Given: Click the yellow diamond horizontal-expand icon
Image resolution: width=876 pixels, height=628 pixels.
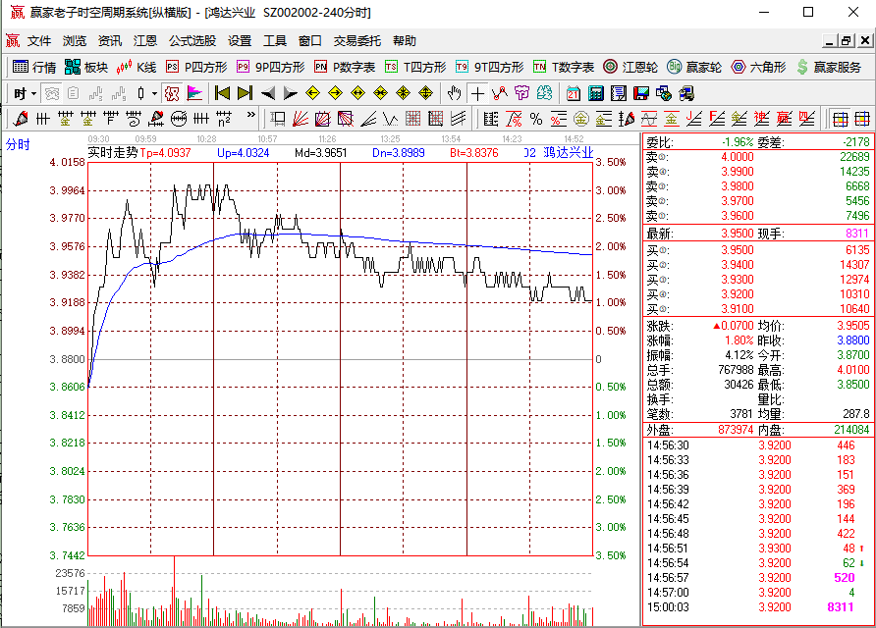Looking at the screenshot, I should [358, 93].
